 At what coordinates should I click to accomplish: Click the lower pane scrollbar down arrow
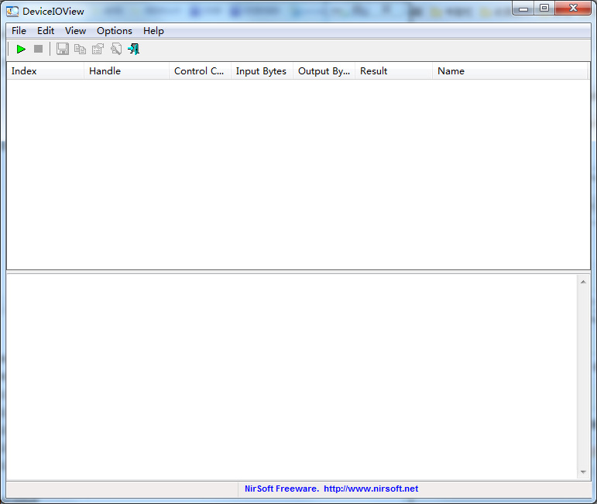tap(583, 472)
